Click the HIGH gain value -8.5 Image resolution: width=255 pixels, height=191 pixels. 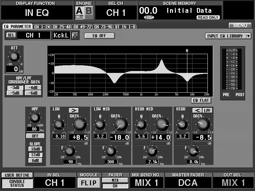pos(202,138)
